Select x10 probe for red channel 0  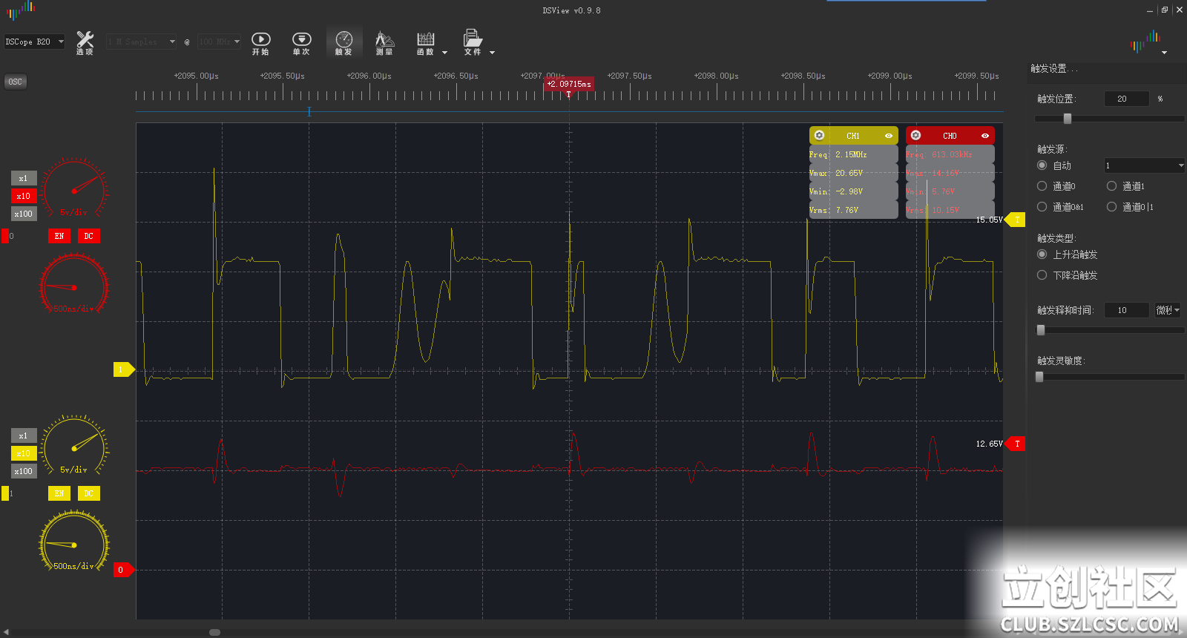click(x=24, y=196)
